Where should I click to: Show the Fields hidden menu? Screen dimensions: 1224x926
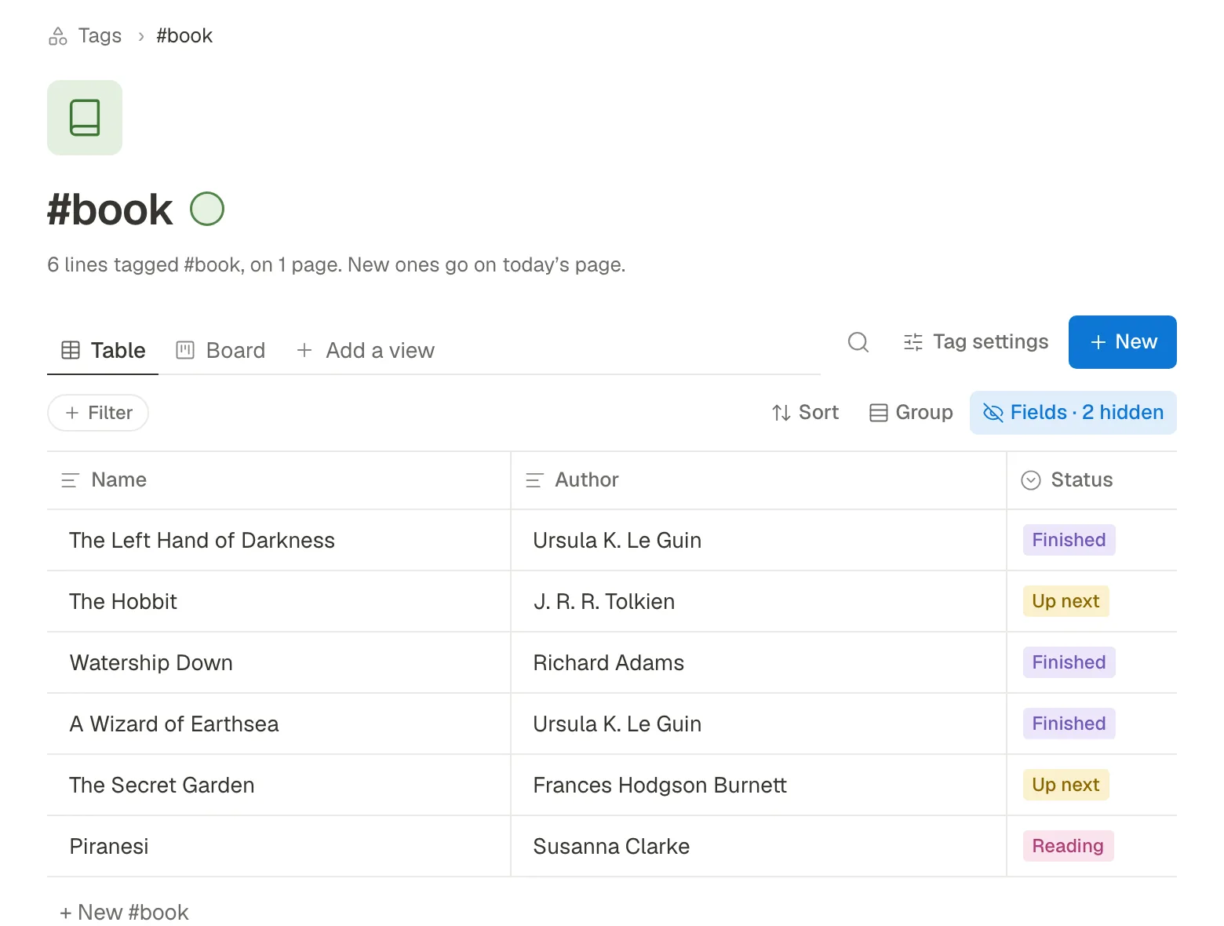click(x=1073, y=413)
